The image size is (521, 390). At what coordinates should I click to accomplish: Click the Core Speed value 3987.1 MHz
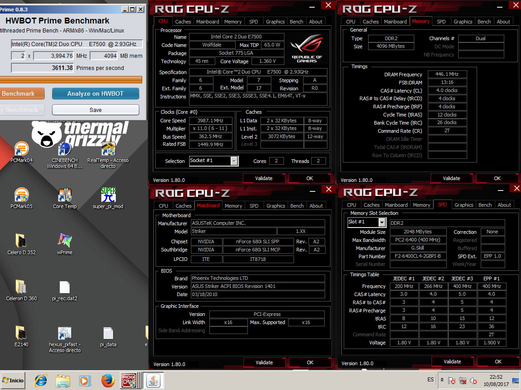coord(210,121)
